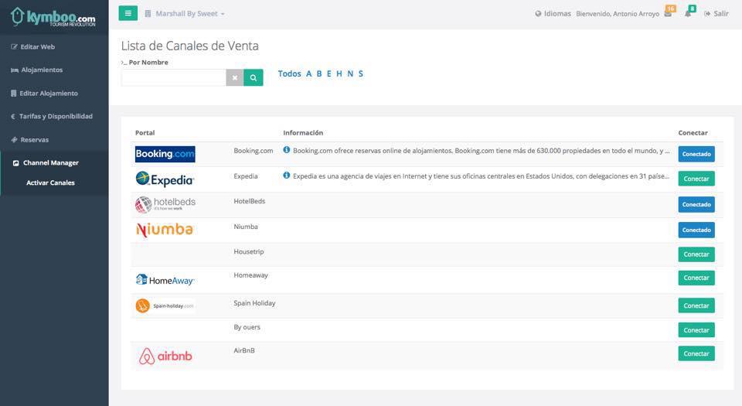The height and width of the screenshot is (406, 742).
Task: Select Channel Manager in sidebar
Action: (46, 162)
